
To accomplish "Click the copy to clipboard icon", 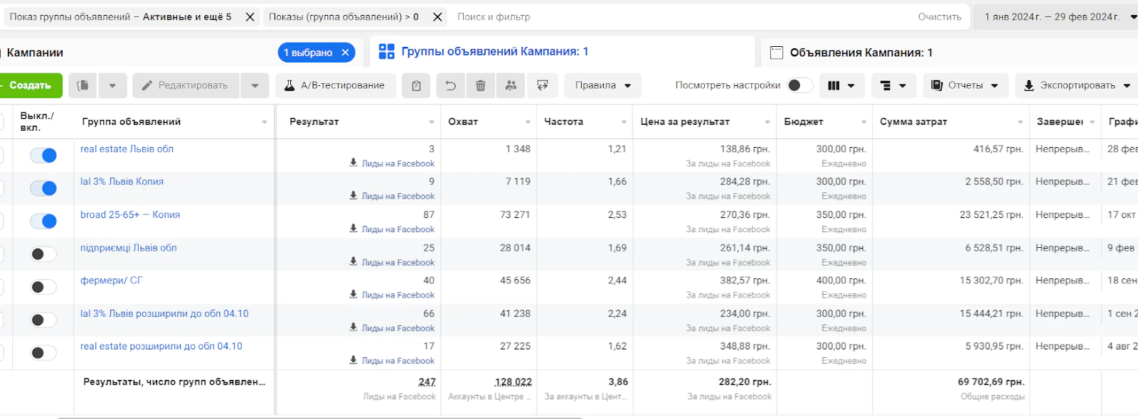I will point(416,85).
